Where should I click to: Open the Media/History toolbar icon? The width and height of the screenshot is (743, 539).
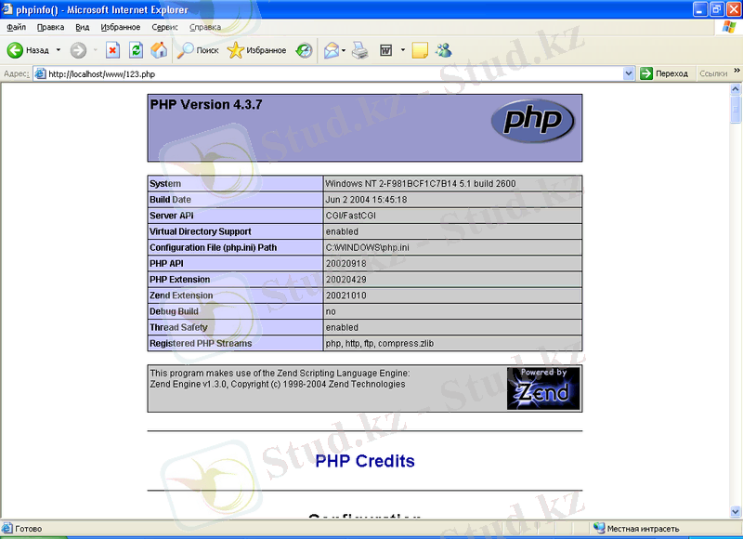point(304,50)
